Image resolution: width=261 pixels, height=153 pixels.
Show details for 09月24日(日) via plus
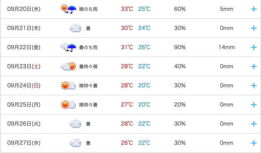[254, 85]
